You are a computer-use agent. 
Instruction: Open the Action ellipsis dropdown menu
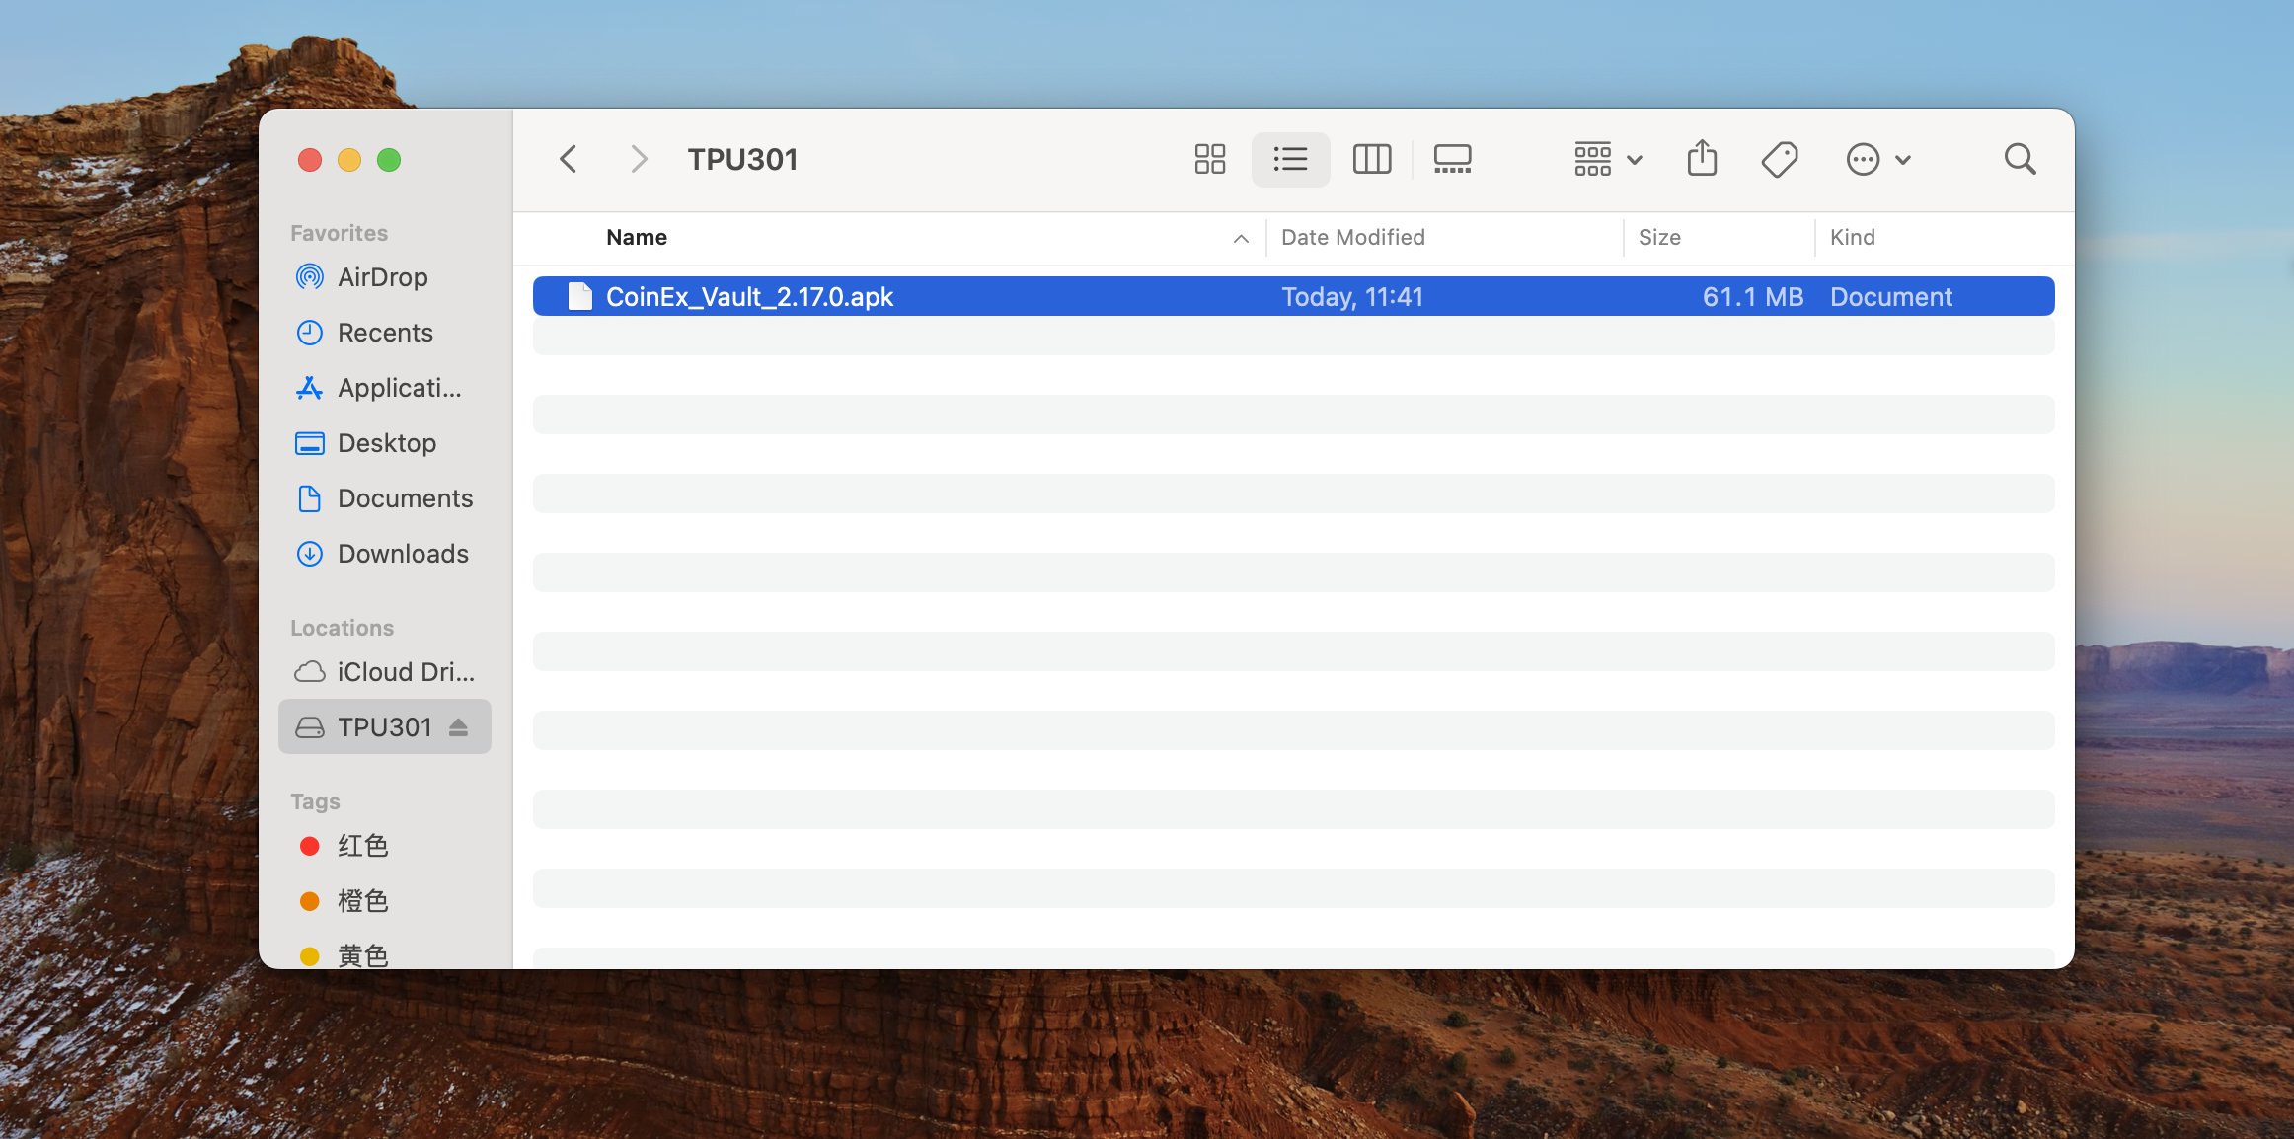pyautogui.click(x=1878, y=159)
